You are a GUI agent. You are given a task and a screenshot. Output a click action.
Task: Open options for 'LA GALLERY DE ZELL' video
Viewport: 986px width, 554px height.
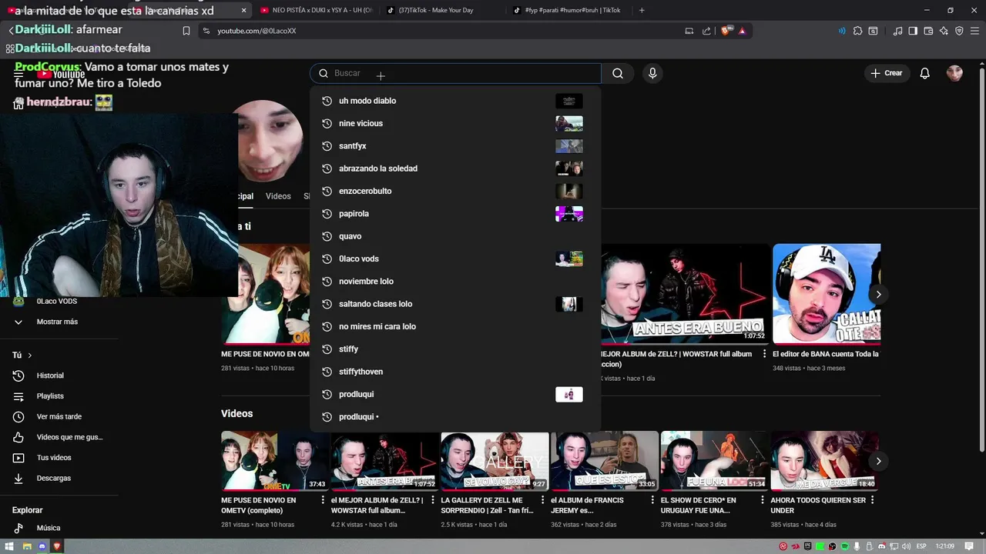pyautogui.click(x=542, y=500)
